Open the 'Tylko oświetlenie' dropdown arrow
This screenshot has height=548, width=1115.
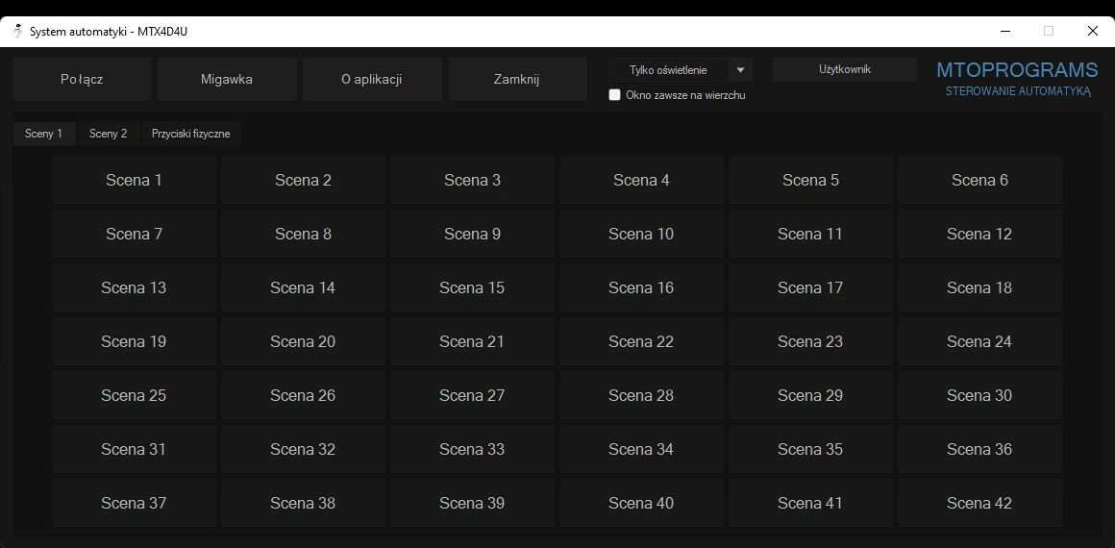(740, 70)
